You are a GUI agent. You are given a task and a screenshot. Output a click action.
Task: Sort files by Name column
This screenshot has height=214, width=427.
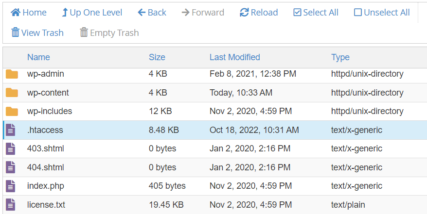coord(38,57)
